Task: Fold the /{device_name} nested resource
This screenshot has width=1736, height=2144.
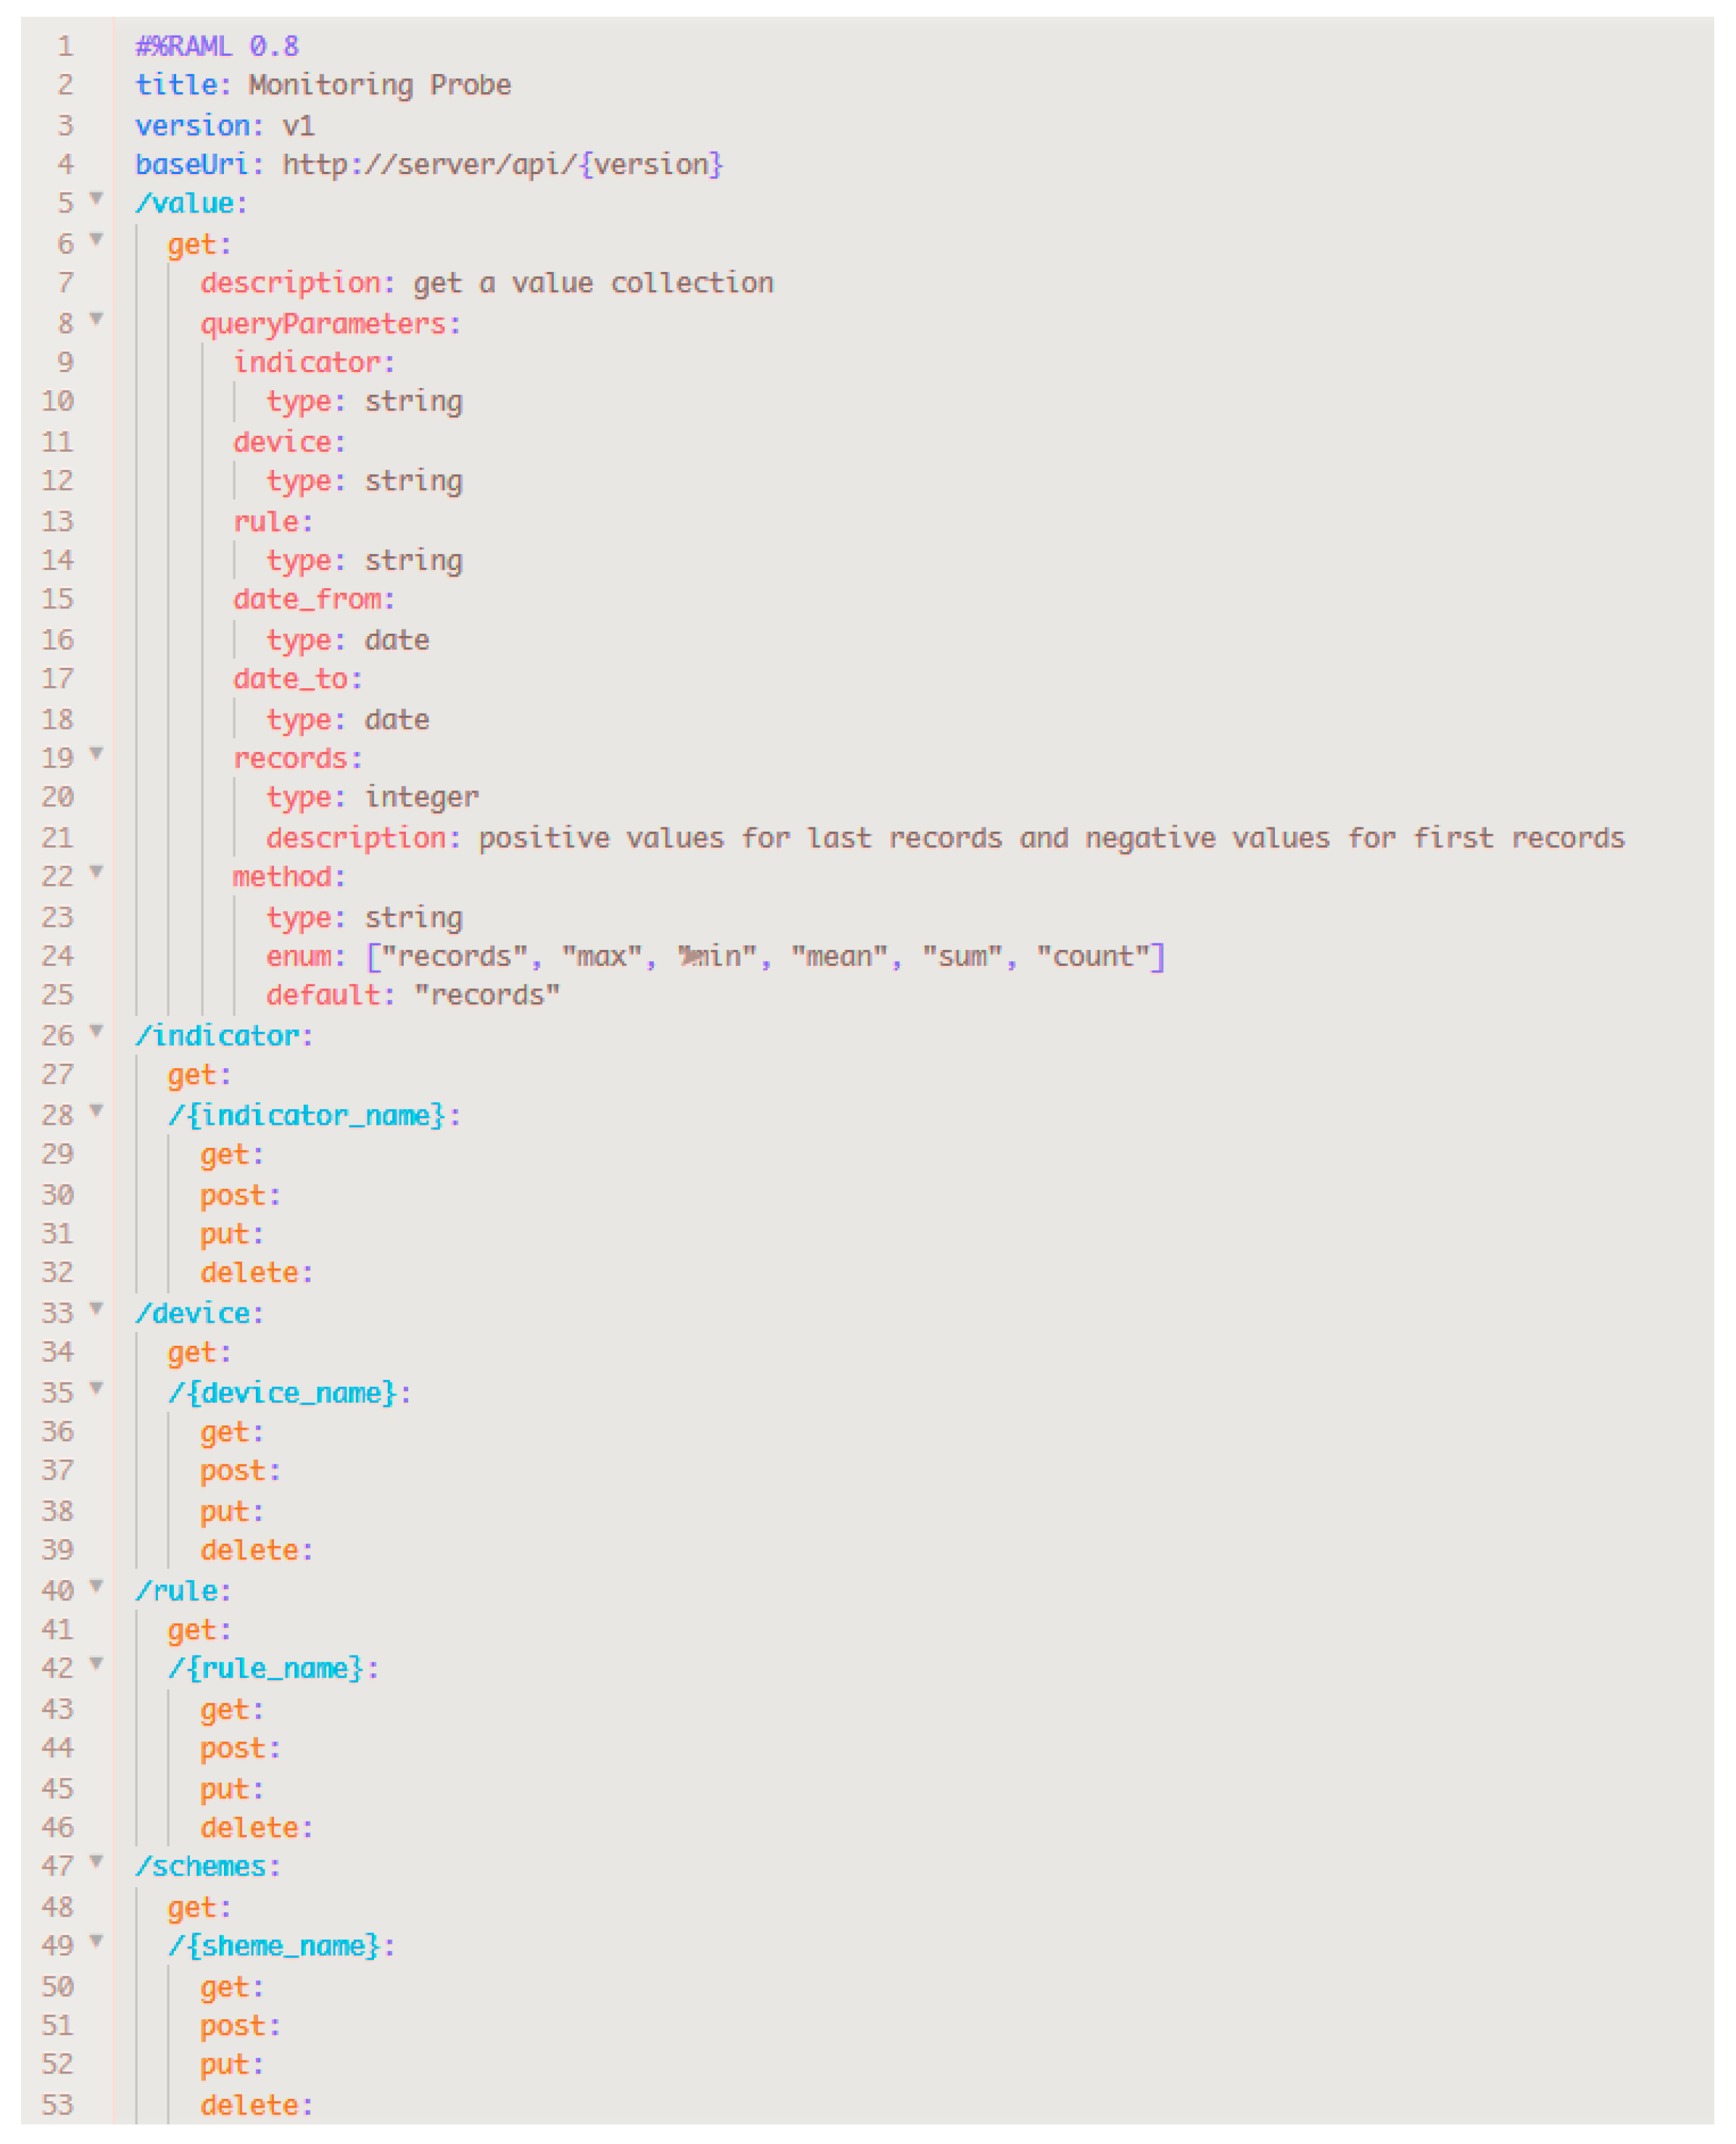Action: [x=97, y=1388]
